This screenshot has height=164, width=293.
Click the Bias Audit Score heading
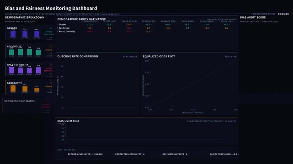pos(253,17)
